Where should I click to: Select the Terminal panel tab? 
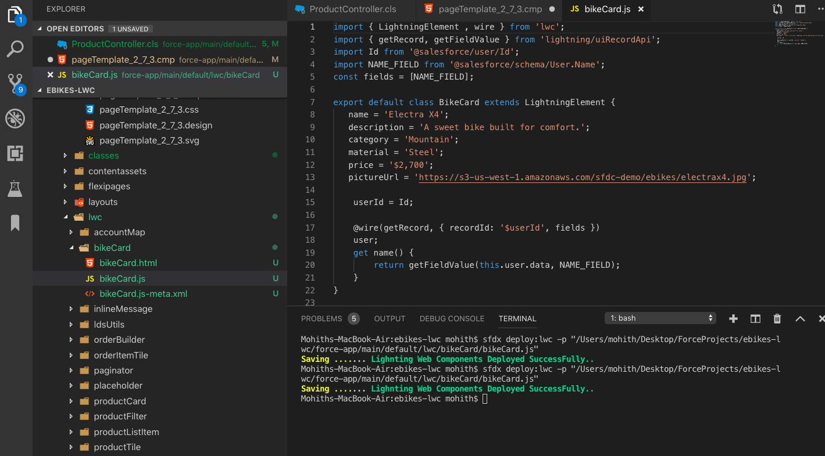point(517,318)
